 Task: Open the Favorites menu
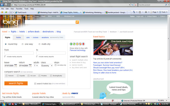19,9
